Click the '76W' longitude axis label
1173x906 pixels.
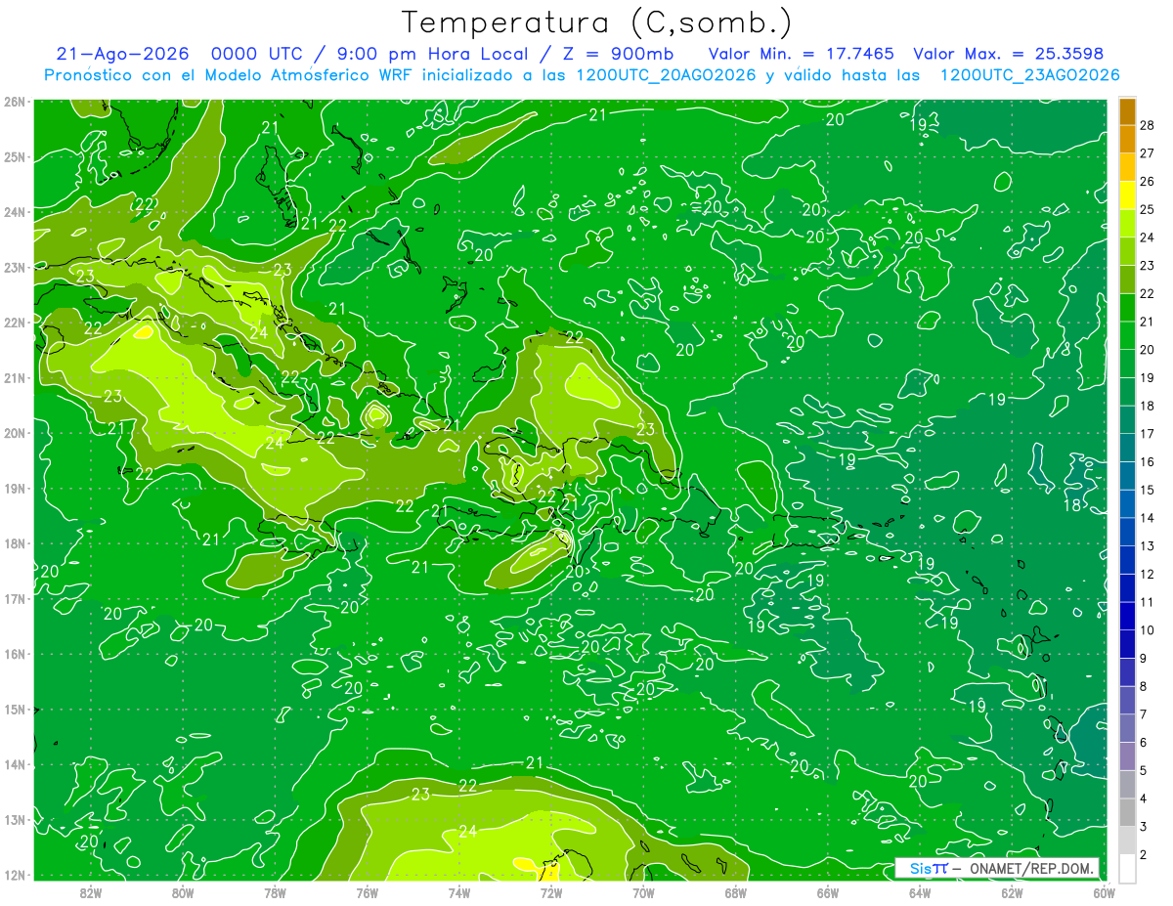[367, 892]
